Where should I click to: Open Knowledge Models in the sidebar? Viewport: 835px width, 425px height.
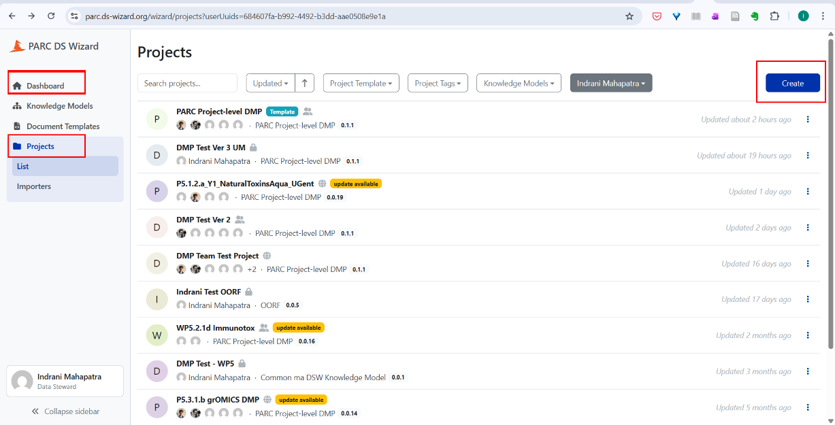(x=59, y=106)
